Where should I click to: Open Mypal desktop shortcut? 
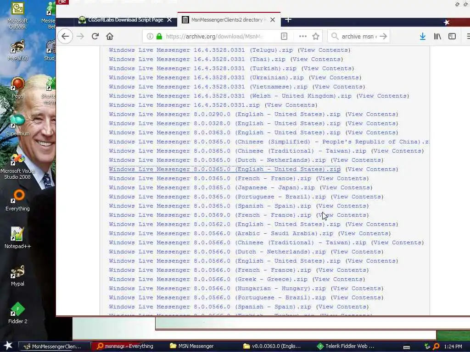[17, 275]
